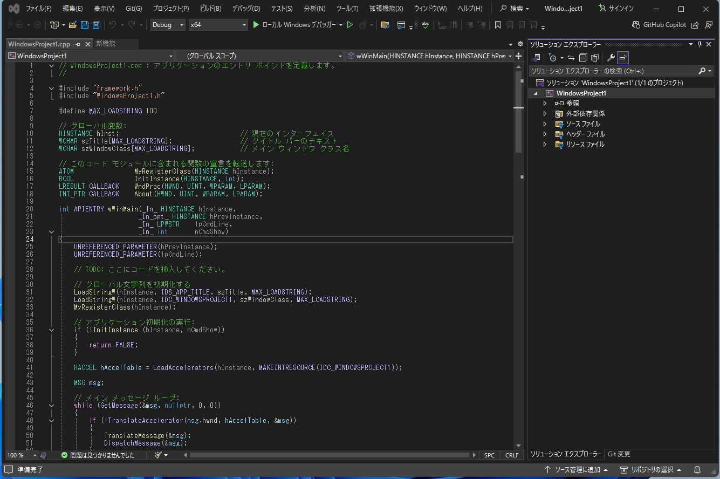Viewport: 720px width, 479px height.
Task: Open the 編集(E) menu
Action: [73, 9]
